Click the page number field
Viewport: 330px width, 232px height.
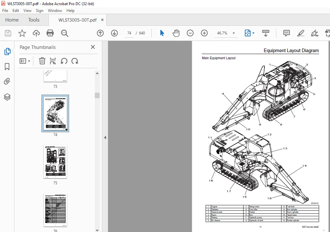click(x=129, y=33)
